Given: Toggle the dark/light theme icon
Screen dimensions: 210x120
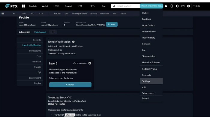Looking at the screenshot, I should [177, 6].
